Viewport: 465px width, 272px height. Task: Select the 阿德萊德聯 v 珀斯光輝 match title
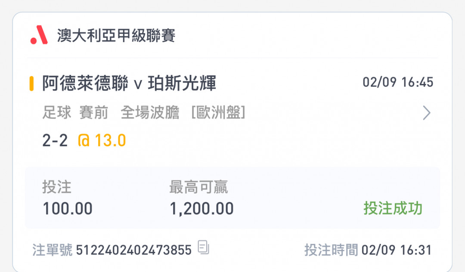(129, 83)
